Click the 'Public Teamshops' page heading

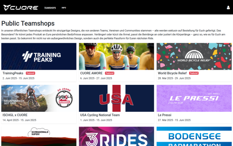click(x=28, y=23)
